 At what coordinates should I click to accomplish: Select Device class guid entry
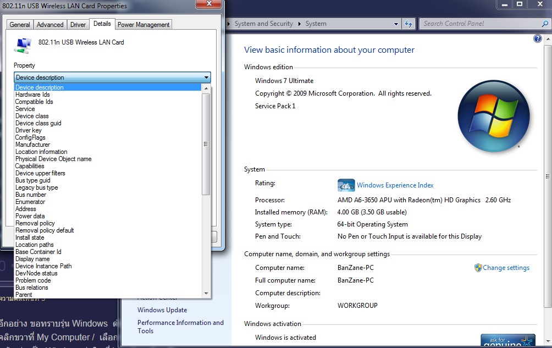pyautogui.click(x=108, y=123)
